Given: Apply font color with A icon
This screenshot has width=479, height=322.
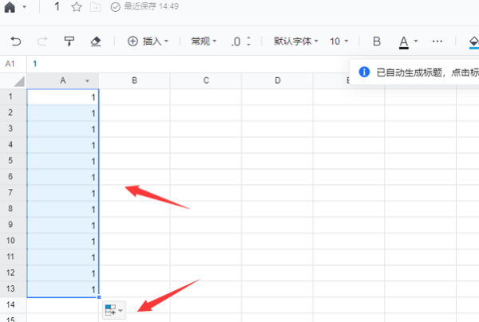Looking at the screenshot, I should coord(403,41).
